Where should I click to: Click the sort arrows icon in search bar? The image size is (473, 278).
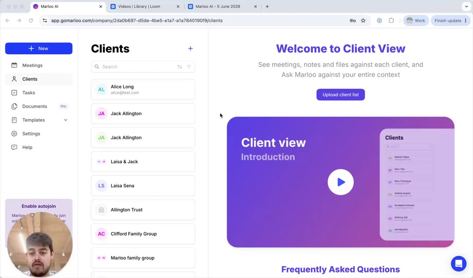point(180,67)
